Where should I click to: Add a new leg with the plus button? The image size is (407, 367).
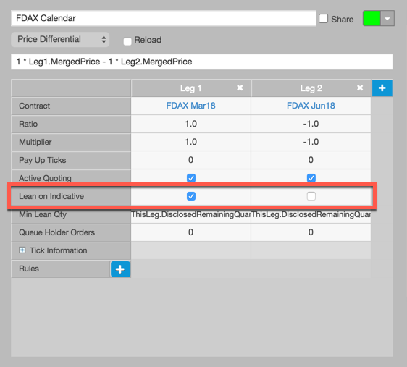(382, 88)
